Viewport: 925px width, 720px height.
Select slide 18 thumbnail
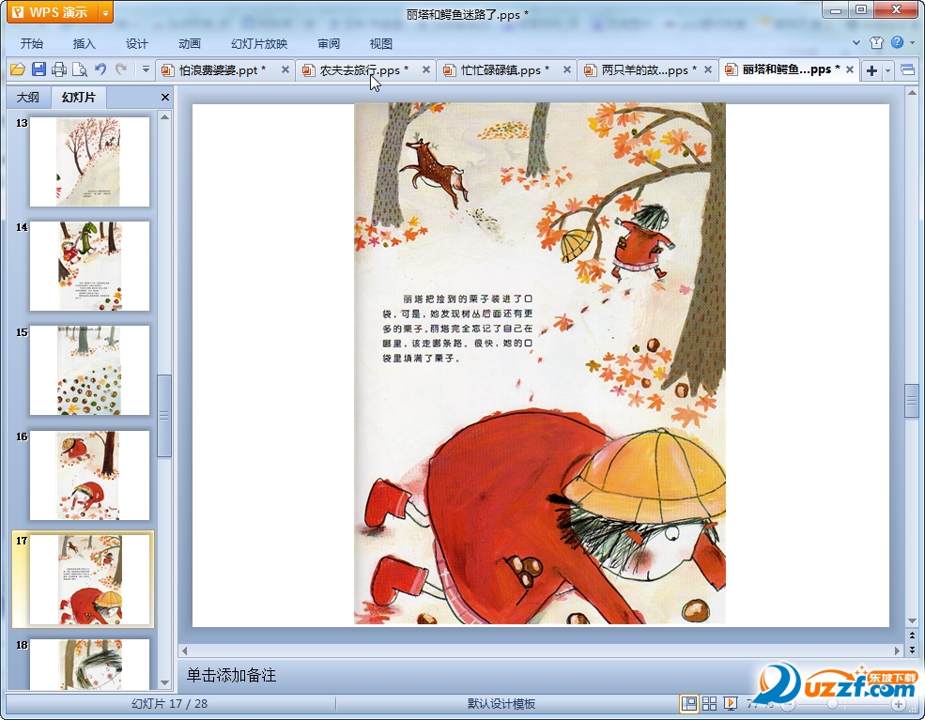89,665
